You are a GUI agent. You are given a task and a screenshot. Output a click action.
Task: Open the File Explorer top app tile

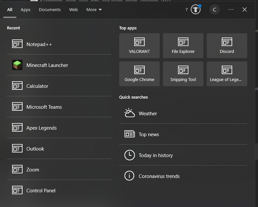(183, 46)
